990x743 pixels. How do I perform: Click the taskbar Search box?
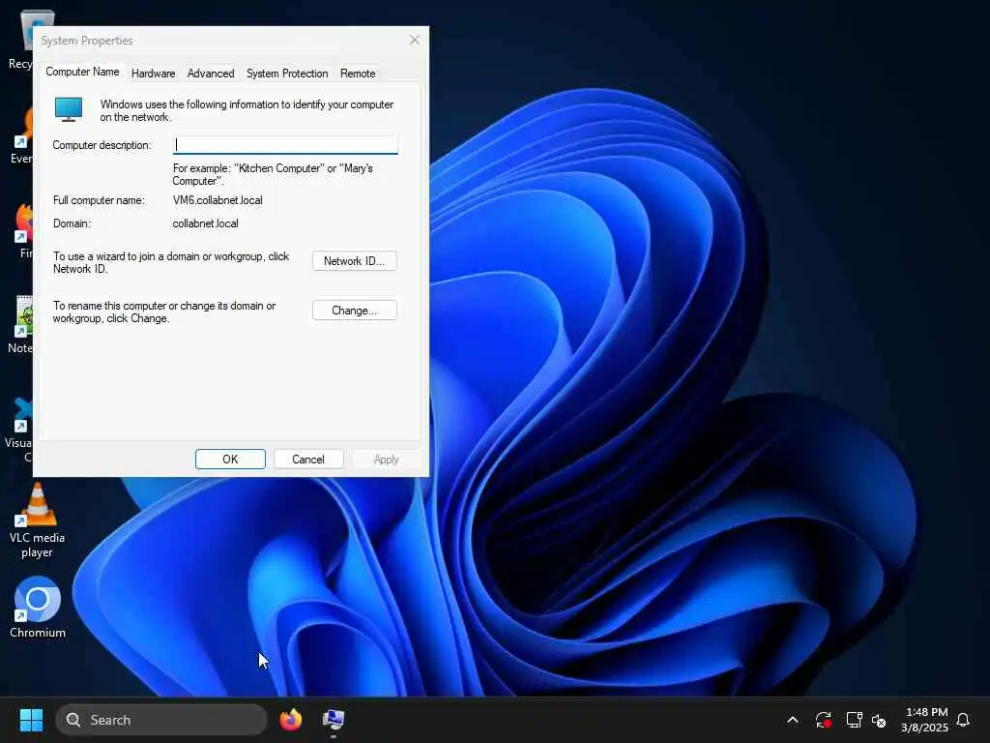click(x=161, y=720)
